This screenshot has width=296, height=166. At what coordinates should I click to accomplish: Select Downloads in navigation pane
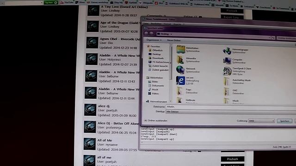(x=156, y=58)
